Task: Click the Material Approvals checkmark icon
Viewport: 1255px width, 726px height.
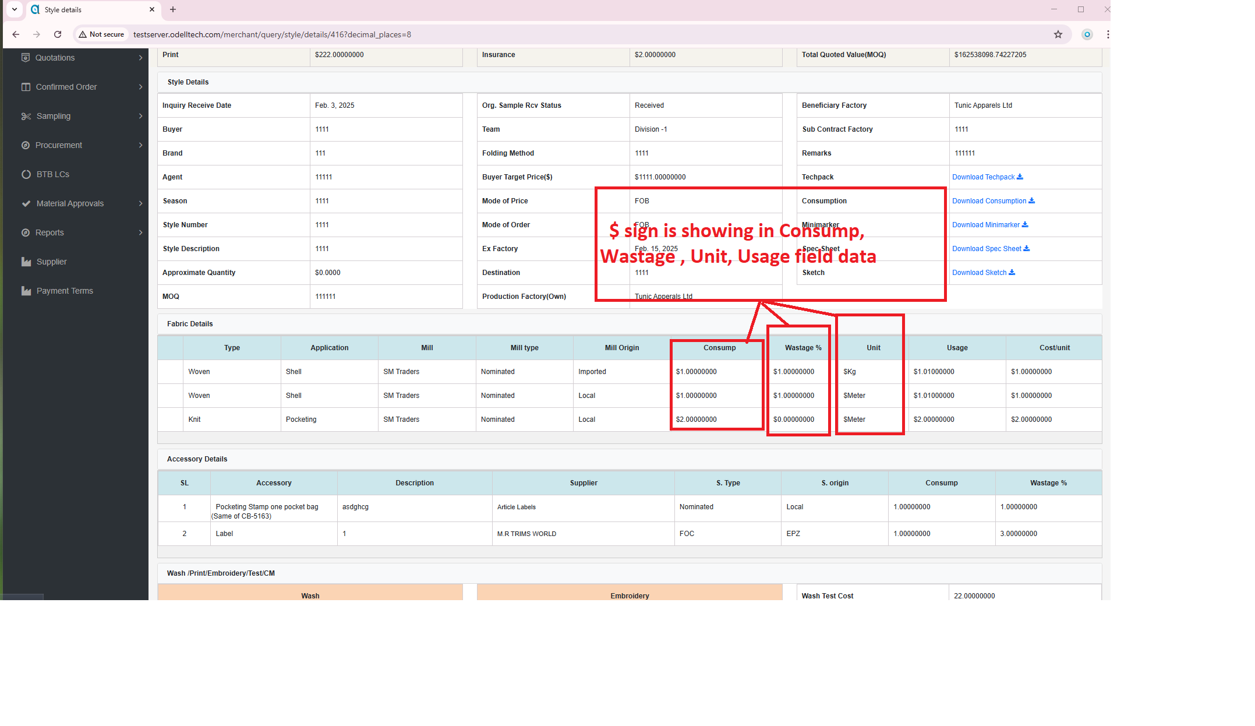Action: (26, 203)
